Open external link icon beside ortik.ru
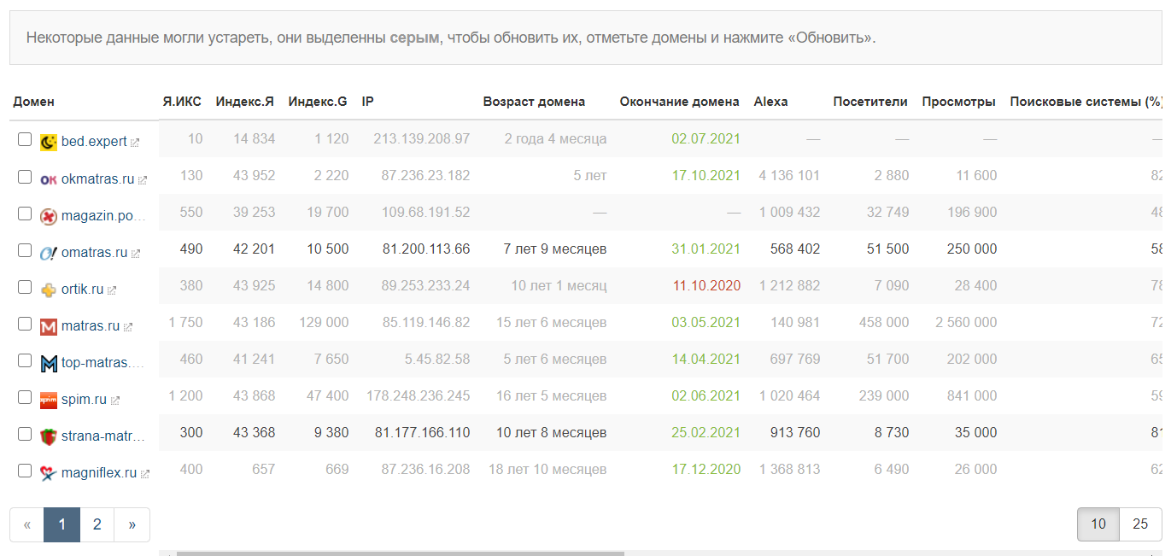1171x556 pixels. point(112,290)
